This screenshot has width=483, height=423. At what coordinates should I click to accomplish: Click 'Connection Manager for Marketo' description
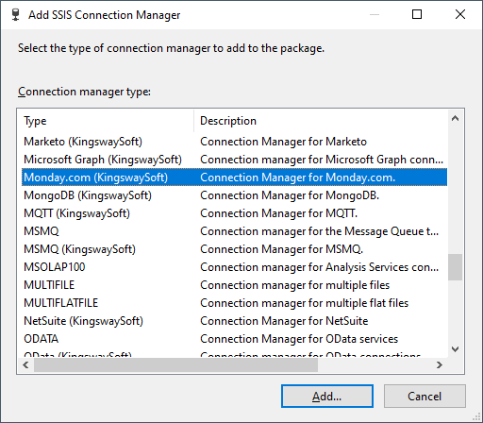tap(283, 142)
